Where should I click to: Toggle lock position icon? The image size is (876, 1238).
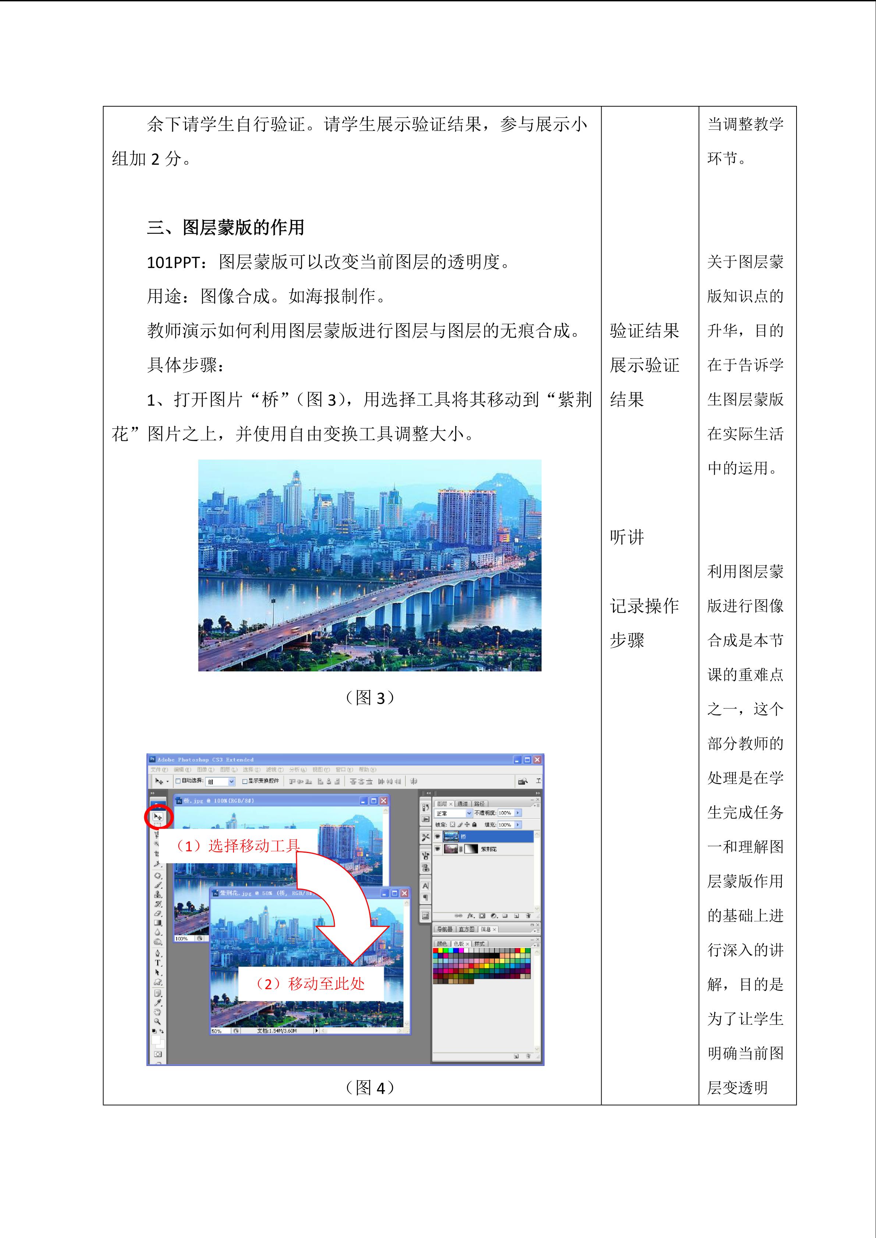tap(468, 824)
